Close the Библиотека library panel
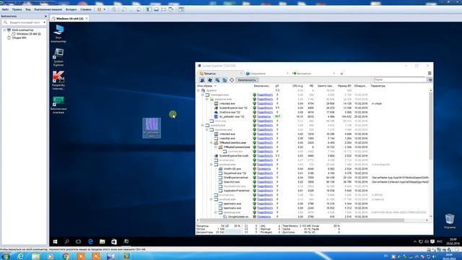The image size is (462, 260). (45, 16)
